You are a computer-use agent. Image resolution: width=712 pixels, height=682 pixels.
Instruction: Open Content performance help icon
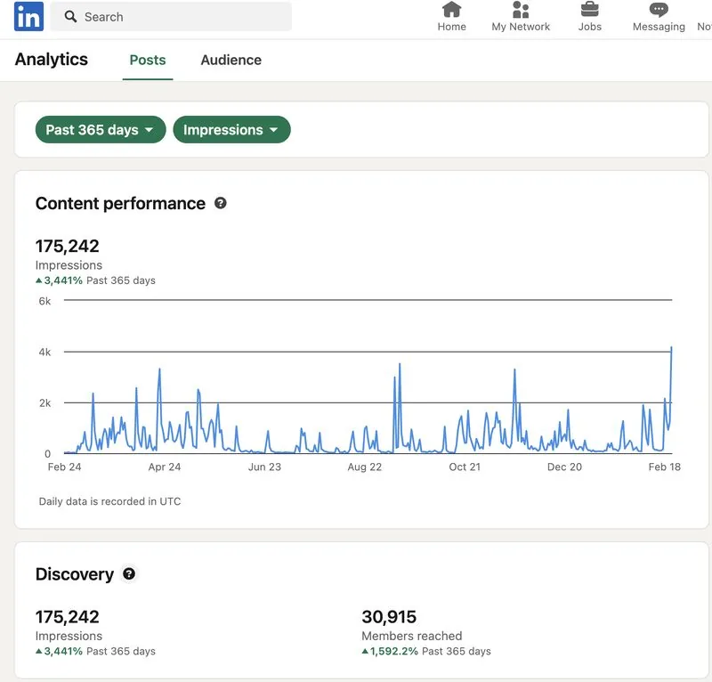pos(220,203)
